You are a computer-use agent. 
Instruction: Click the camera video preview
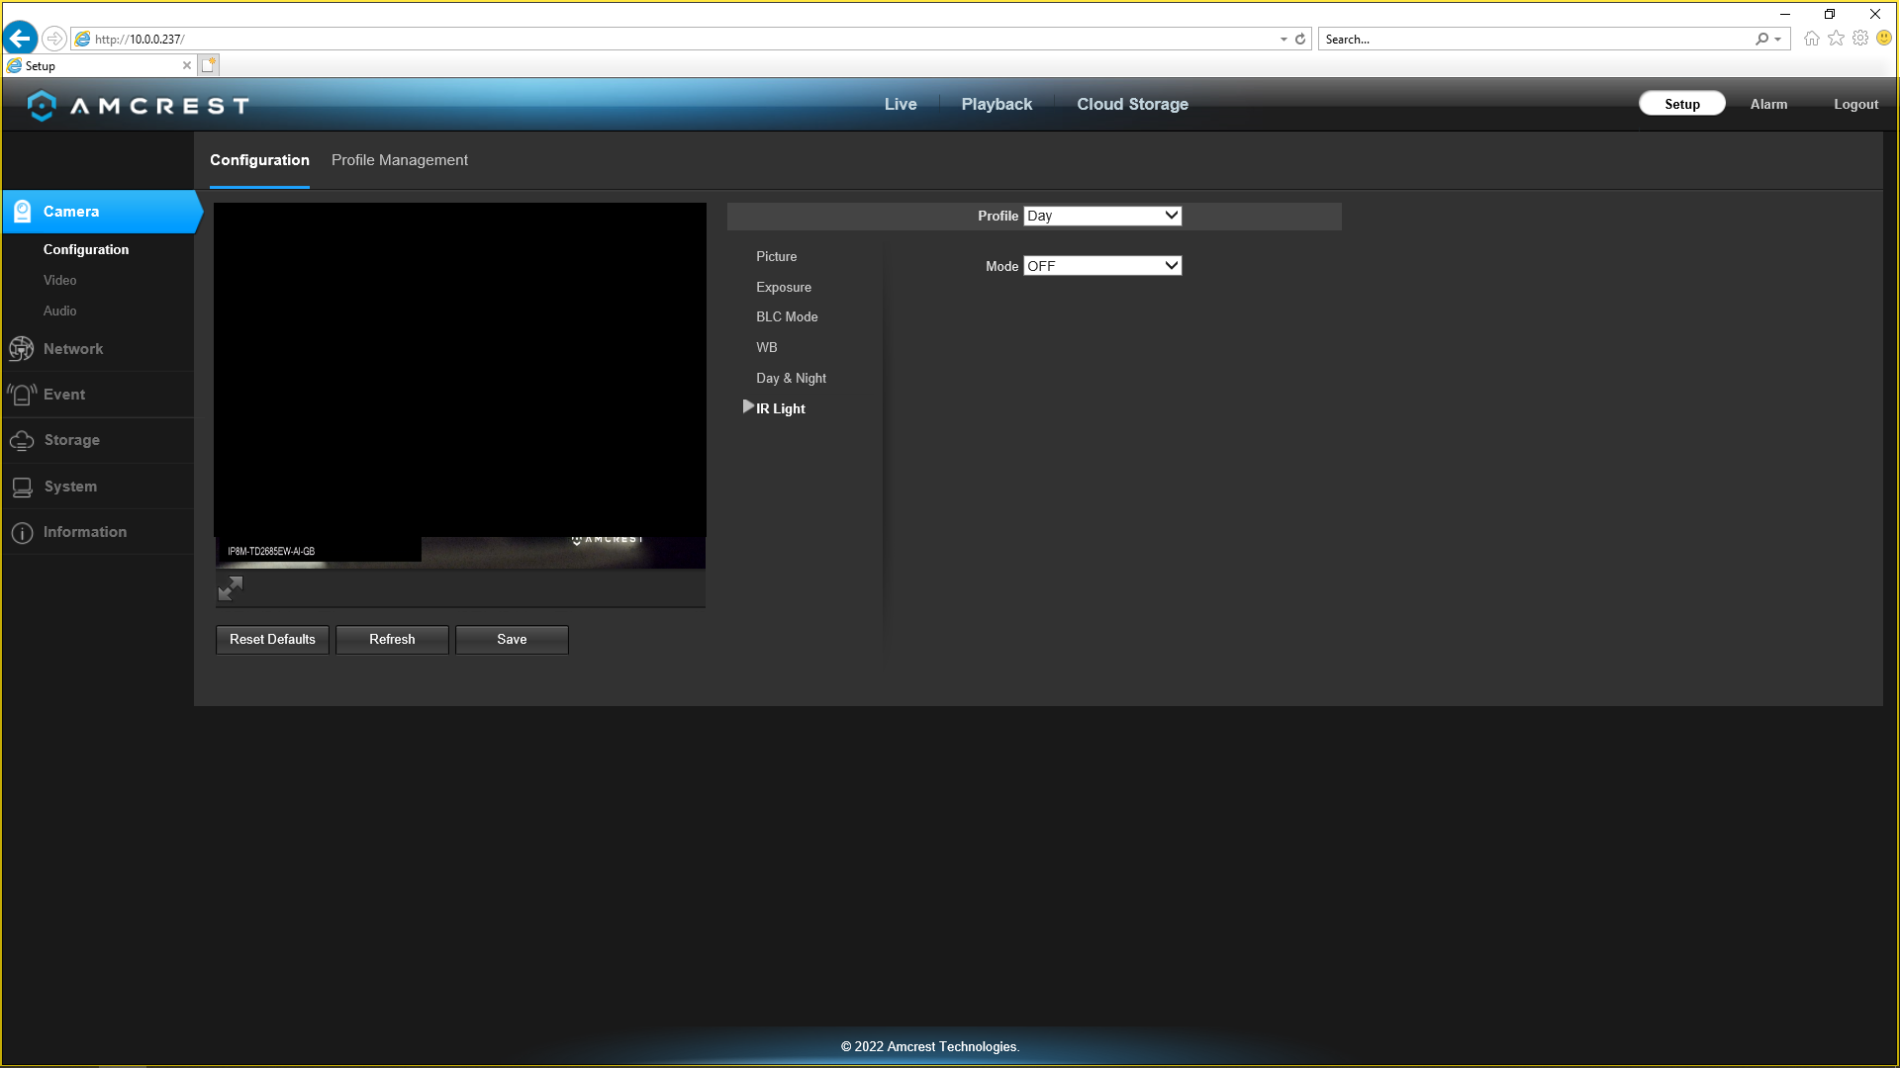pyautogui.click(x=460, y=386)
